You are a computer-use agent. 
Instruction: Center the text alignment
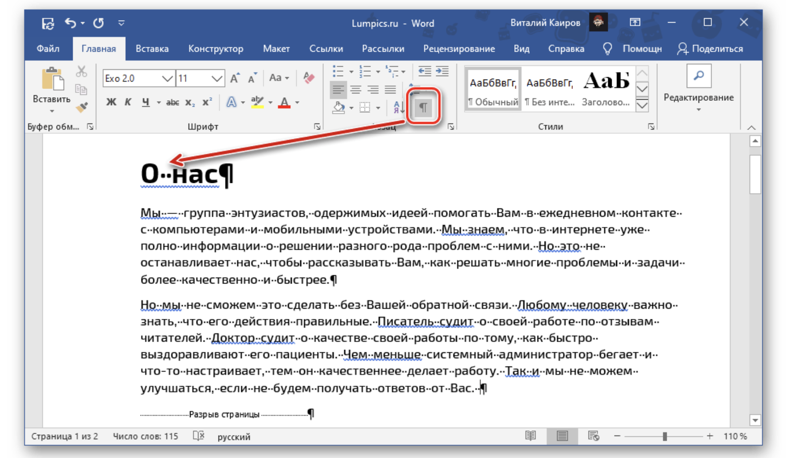coord(356,89)
